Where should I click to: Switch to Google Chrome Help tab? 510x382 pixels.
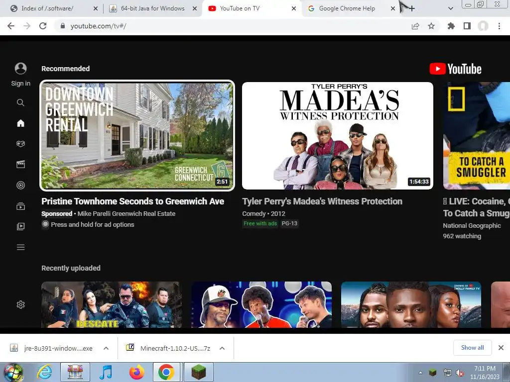[347, 8]
